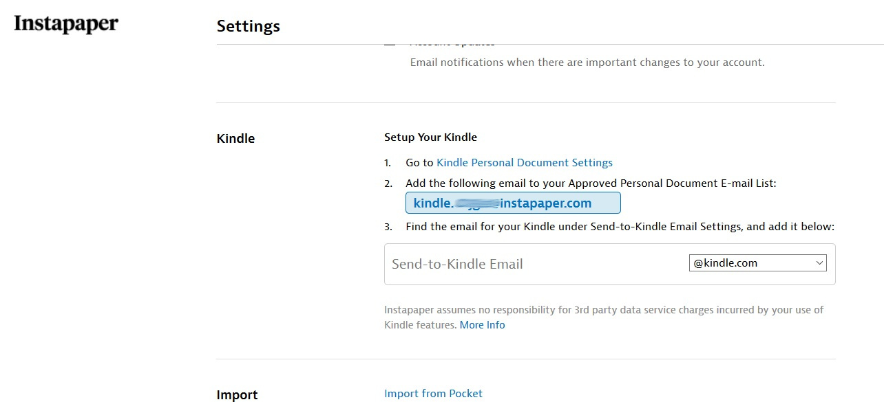The width and height of the screenshot is (884, 402).
Task: Click the Send-to-Kindle Email input field
Action: 536,264
